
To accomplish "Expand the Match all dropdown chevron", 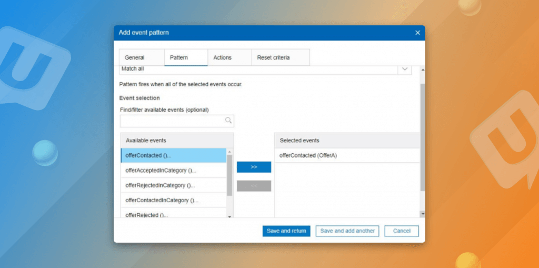I will point(405,69).
